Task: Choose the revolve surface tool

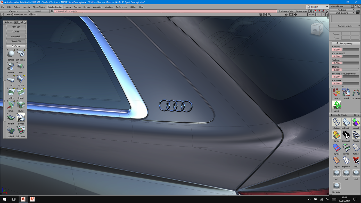Action: click(x=11, y=66)
